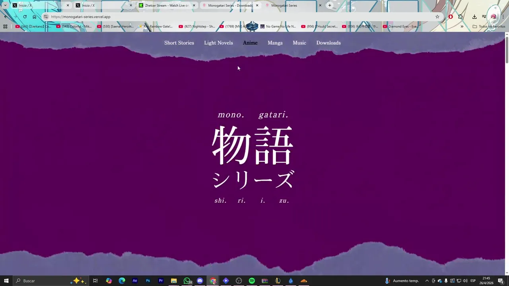Open Adobe Photoshop from taskbar
This screenshot has width=509, height=286.
[148, 281]
